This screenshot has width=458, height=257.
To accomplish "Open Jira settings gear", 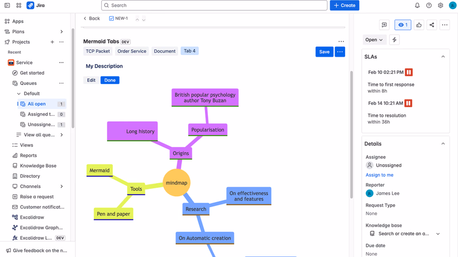I will 440,5.
